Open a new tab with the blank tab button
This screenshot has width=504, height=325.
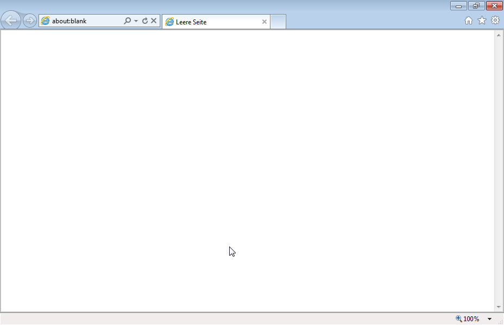pyautogui.click(x=278, y=22)
